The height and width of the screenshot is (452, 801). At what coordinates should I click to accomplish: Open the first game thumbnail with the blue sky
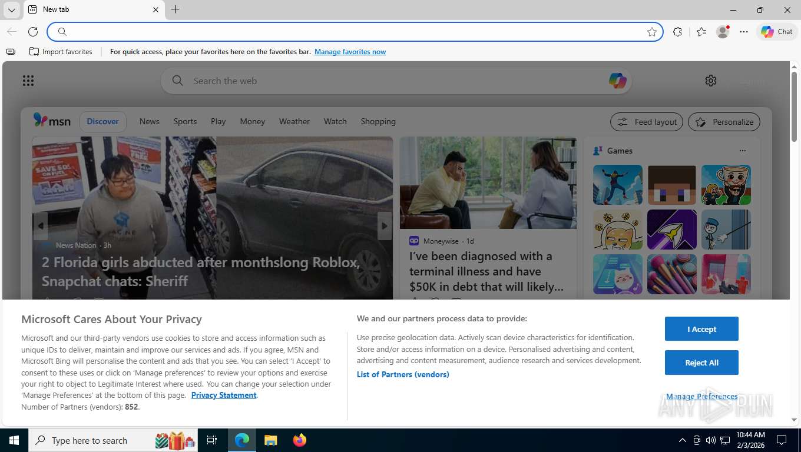click(x=618, y=185)
